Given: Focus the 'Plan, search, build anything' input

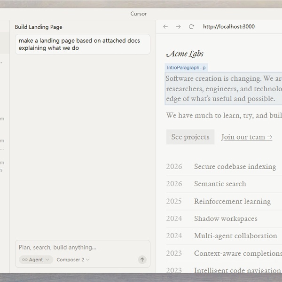Looking at the screenshot, I should click(x=82, y=247).
